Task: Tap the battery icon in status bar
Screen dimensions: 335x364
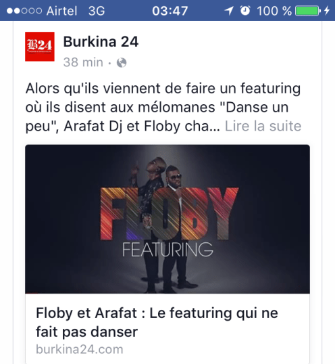Action: tap(308, 11)
